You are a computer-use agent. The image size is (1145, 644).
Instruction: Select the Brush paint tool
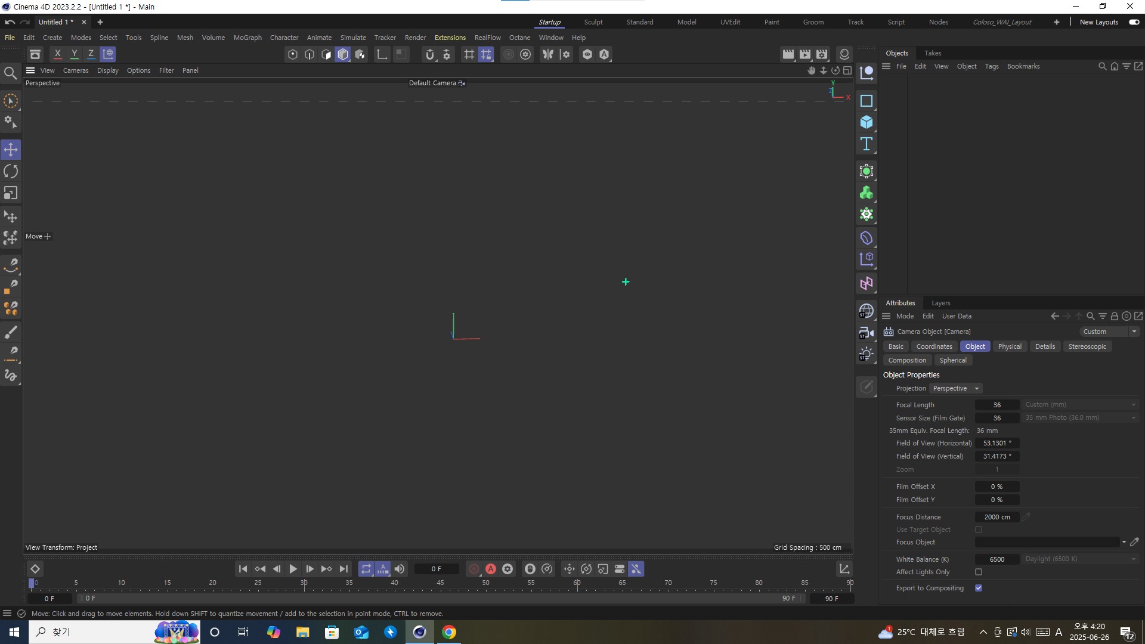coord(11,333)
